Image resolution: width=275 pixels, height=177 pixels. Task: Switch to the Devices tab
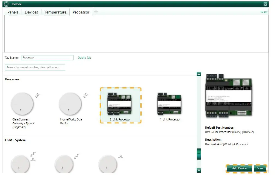click(31, 12)
